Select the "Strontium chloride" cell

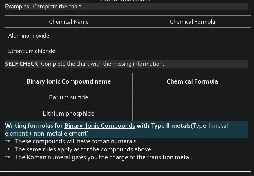point(32,51)
